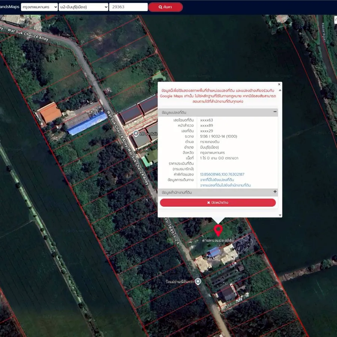This screenshot has height=337, width=337.
Task: Open the district dropdown มีนบุรี(เมือง)
Action: coord(84,7)
